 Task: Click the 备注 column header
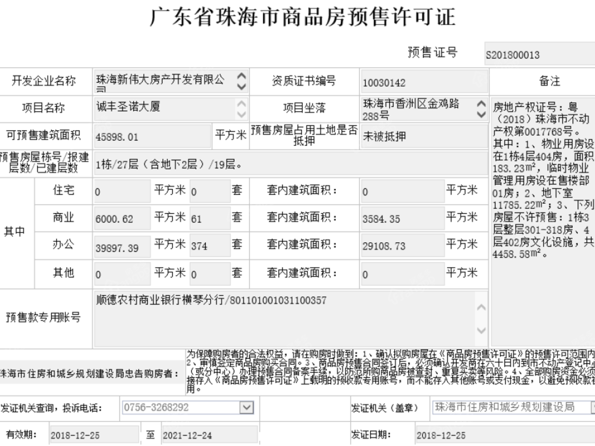[549, 81]
